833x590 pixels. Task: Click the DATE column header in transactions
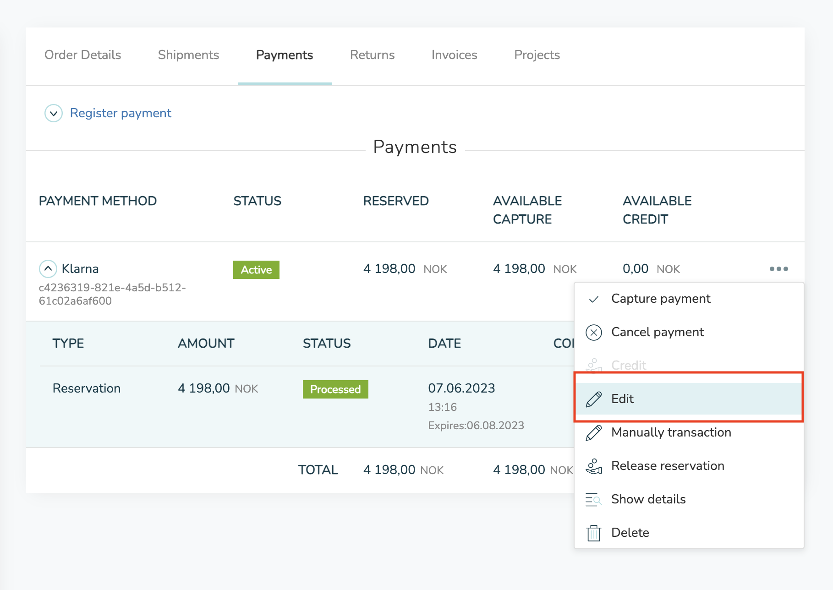(444, 344)
